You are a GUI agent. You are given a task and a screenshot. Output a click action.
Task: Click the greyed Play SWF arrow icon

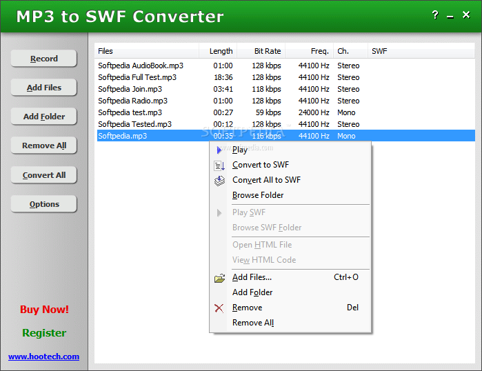[219, 212]
